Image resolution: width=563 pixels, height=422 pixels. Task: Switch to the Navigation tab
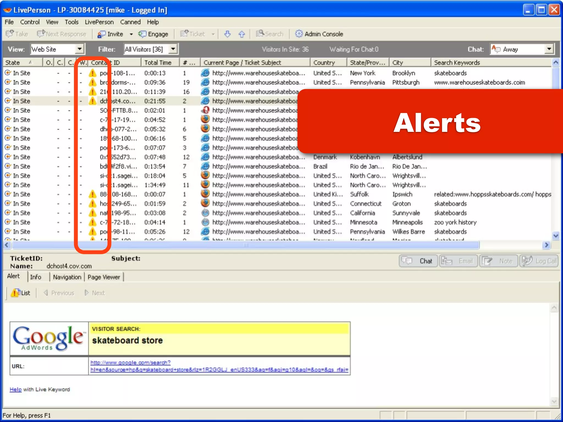tap(67, 277)
